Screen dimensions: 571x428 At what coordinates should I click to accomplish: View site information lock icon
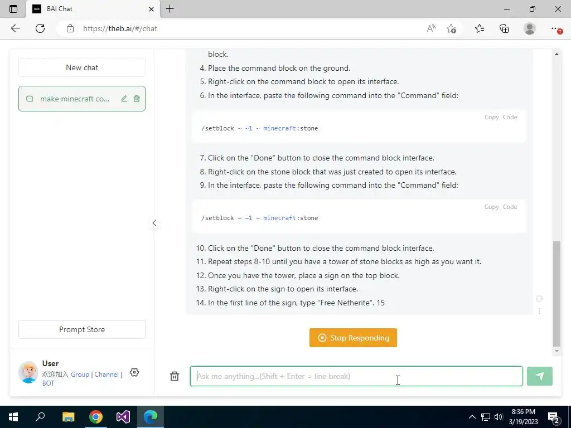click(70, 28)
